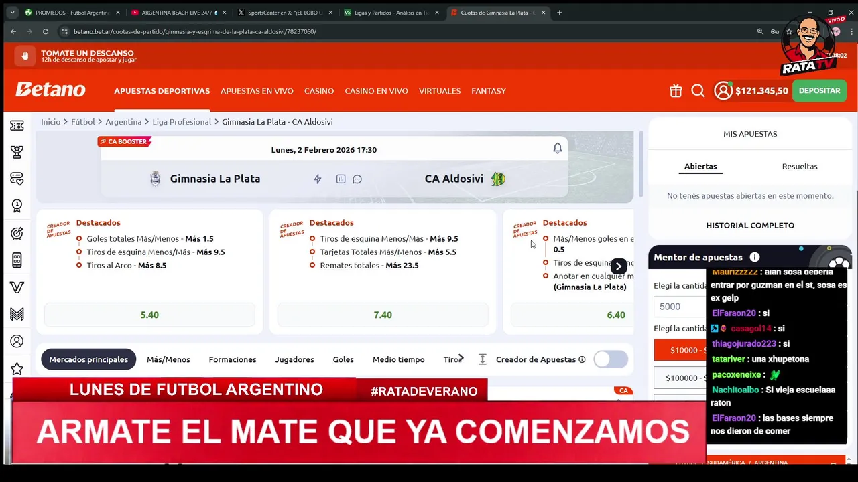Open the match statistics chart icon
Screen dimensions: 858x482
(341, 179)
